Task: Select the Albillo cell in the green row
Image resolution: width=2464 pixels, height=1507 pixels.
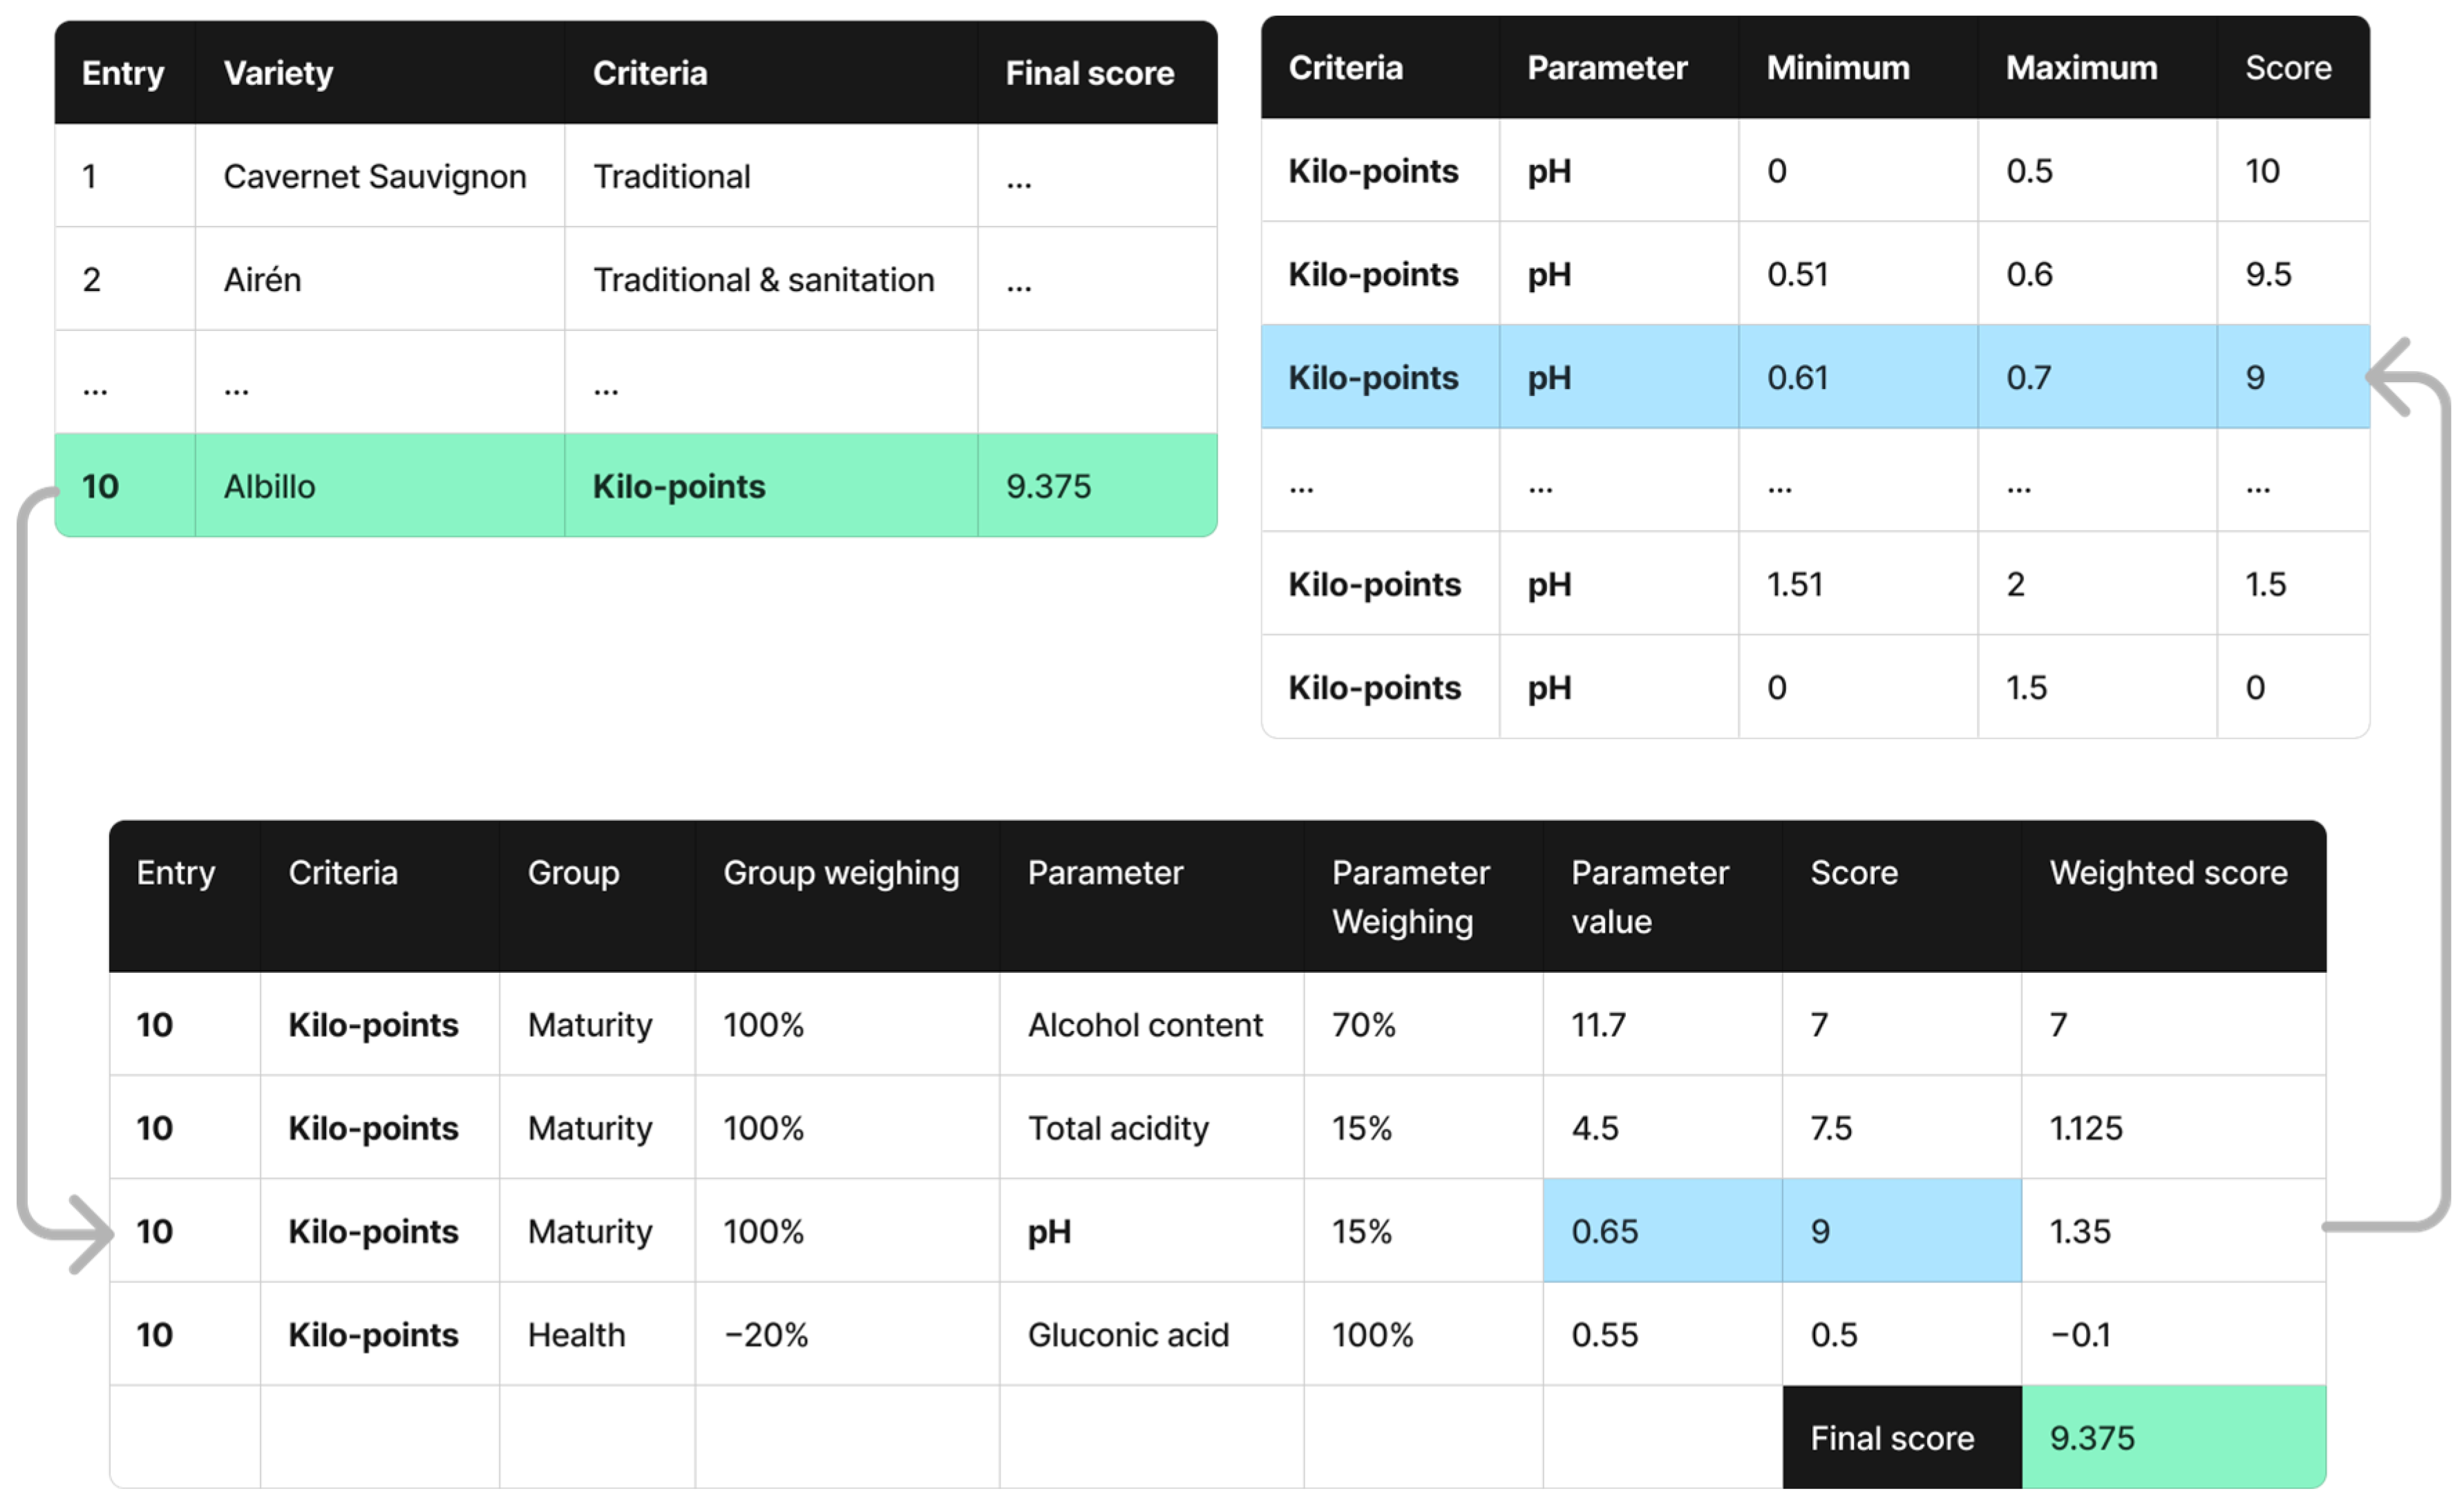Action: click(x=269, y=487)
